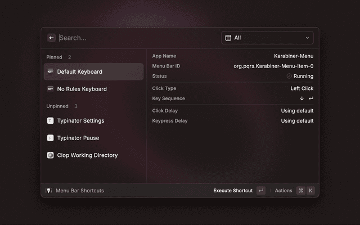Focus the Search input field
The height and width of the screenshot is (225, 360).
[135, 38]
